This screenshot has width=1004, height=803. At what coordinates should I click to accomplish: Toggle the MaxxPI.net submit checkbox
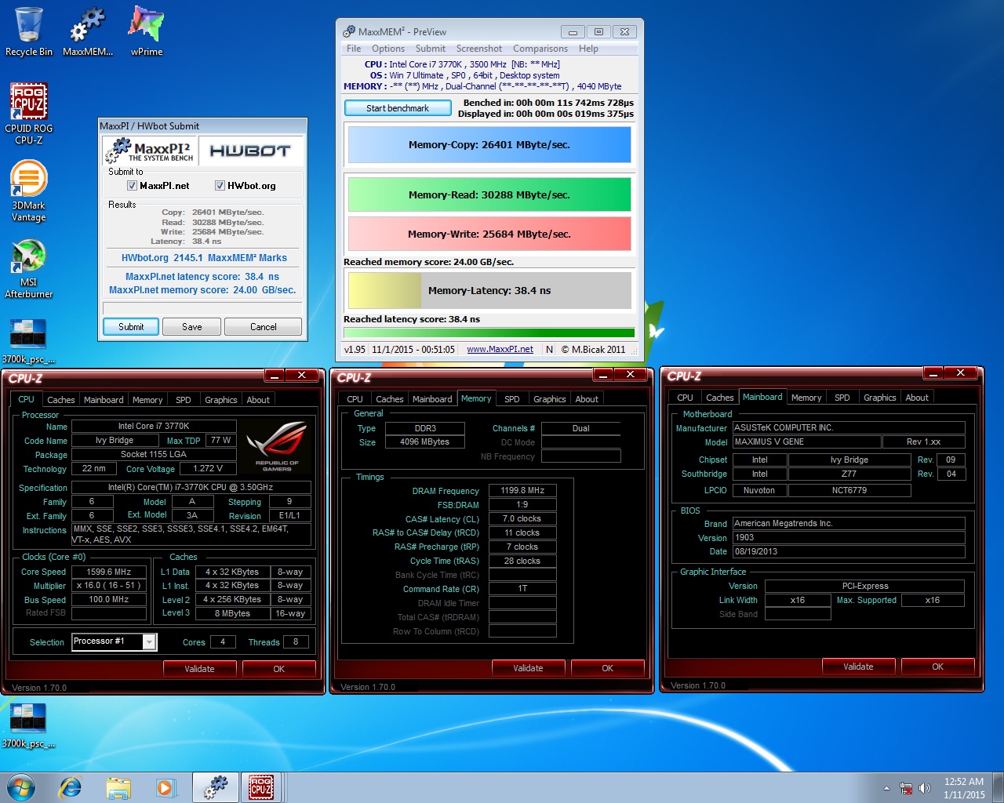132,186
